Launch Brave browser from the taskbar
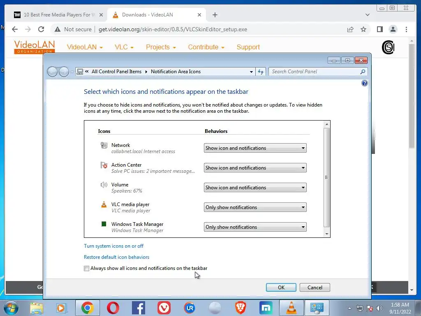Screen dimensions: 421x316 [x=241, y=308]
